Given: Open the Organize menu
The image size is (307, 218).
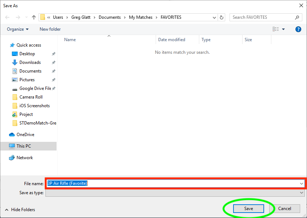Looking at the screenshot, I should coord(18,29).
